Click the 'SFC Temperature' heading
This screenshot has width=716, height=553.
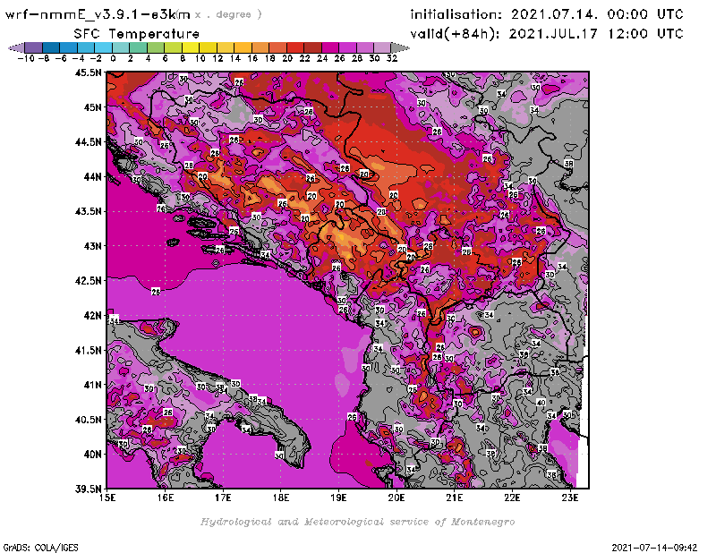[137, 34]
